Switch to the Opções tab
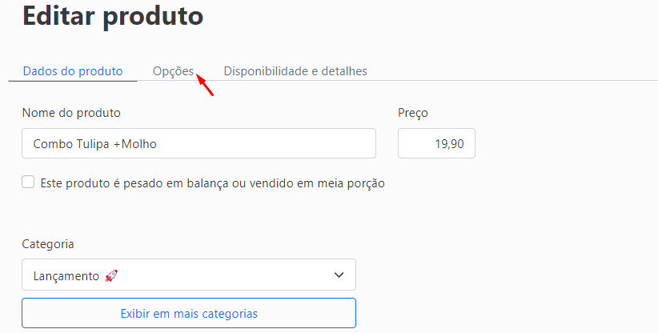 coord(174,71)
